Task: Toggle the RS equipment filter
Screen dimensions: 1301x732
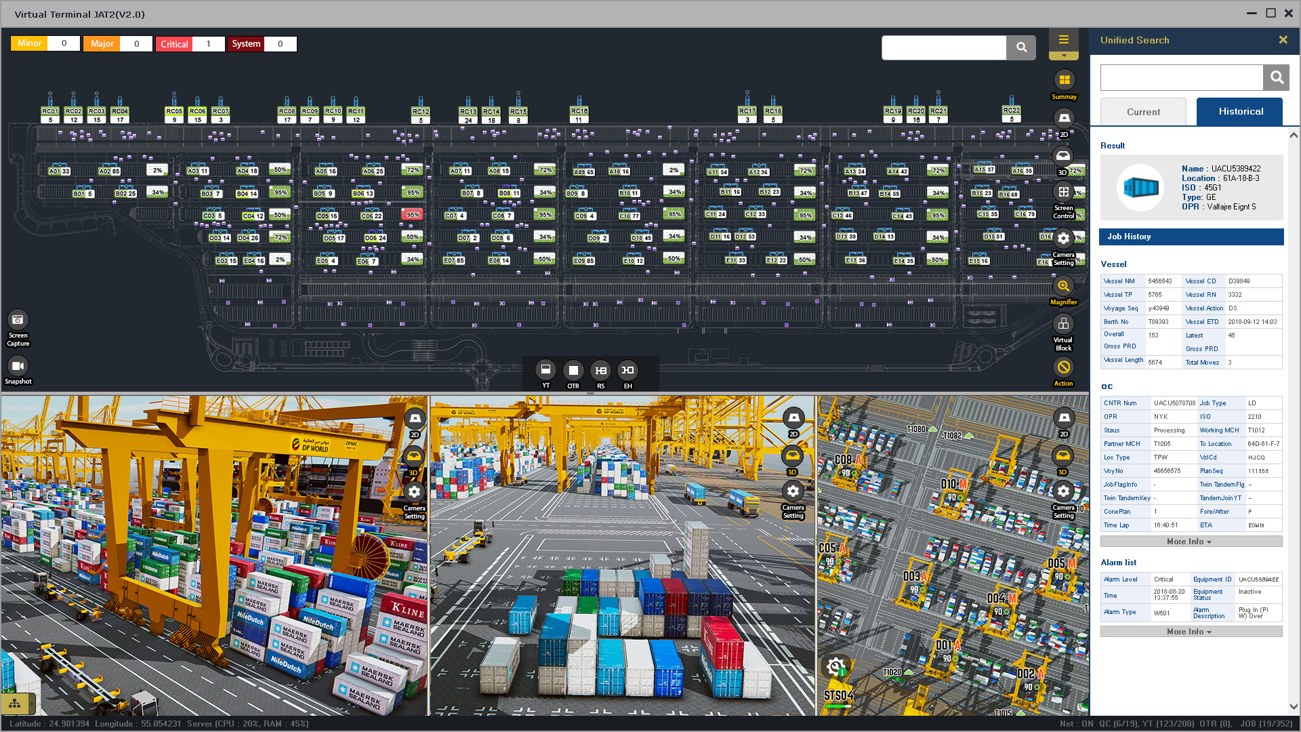Action: (600, 371)
